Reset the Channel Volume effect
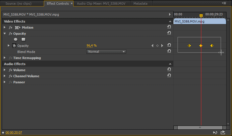This screenshot has height=136, width=232. (169, 75)
